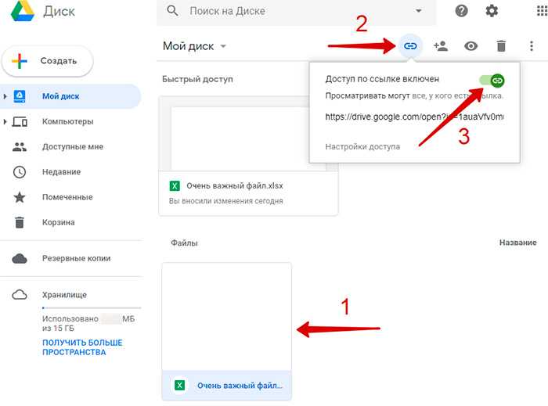Click the storage usage progress bar

pyautogui.click(x=92, y=308)
